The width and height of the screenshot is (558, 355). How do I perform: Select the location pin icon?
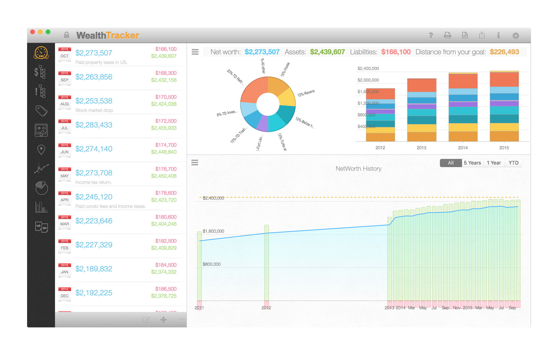pyautogui.click(x=41, y=149)
